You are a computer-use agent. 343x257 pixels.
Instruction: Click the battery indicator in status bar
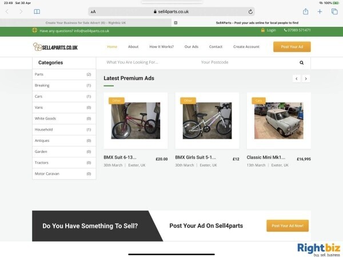point(336,3)
